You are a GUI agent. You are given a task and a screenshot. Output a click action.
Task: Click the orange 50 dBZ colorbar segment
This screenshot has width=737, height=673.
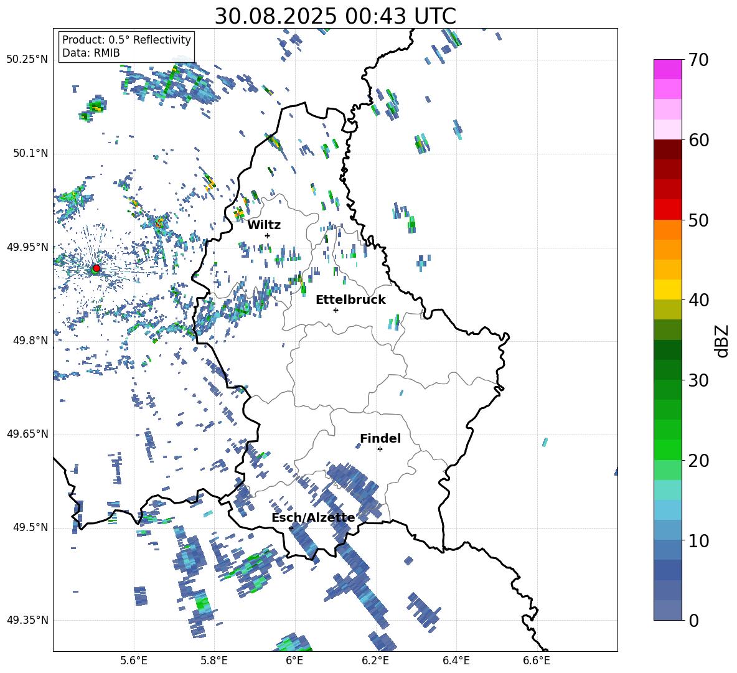[667, 230]
